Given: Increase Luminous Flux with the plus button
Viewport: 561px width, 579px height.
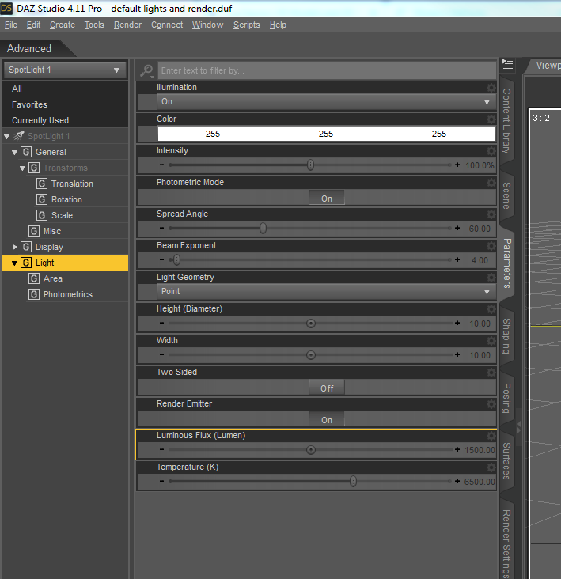Looking at the screenshot, I should 457,449.
